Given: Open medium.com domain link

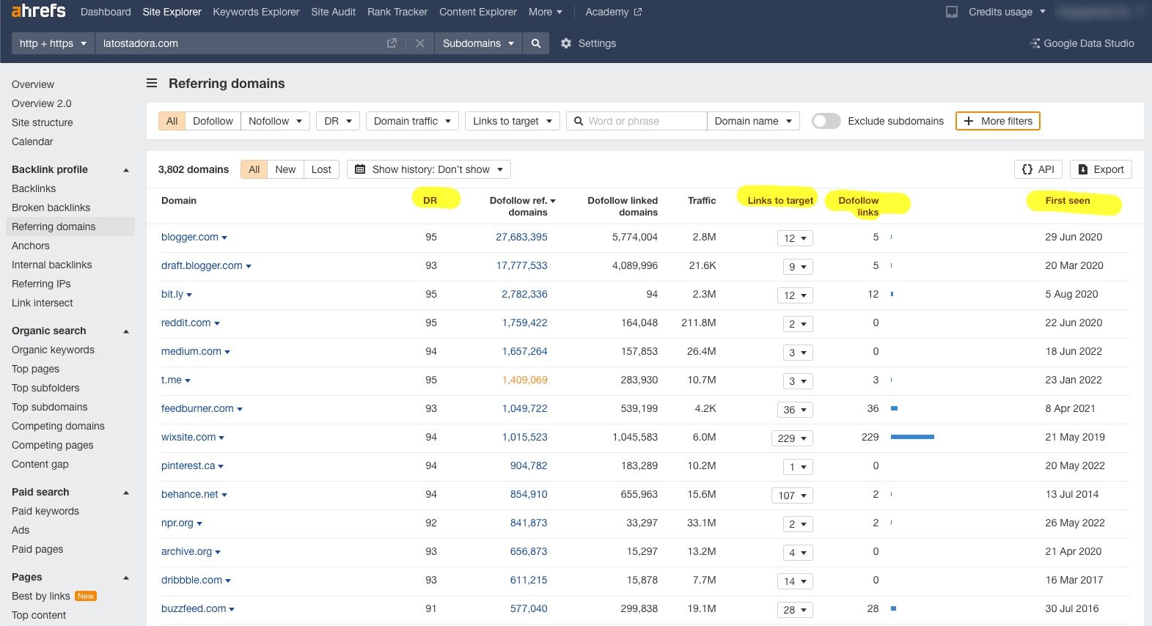Looking at the screenshot, I should pos(191,351).
